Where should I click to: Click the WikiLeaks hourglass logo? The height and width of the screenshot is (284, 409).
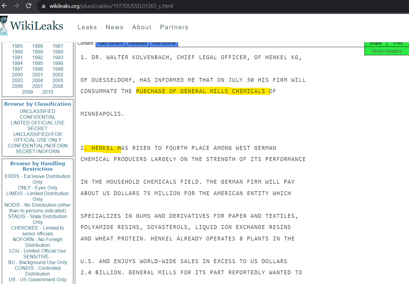pyautogui.click(x=4, y=26)
